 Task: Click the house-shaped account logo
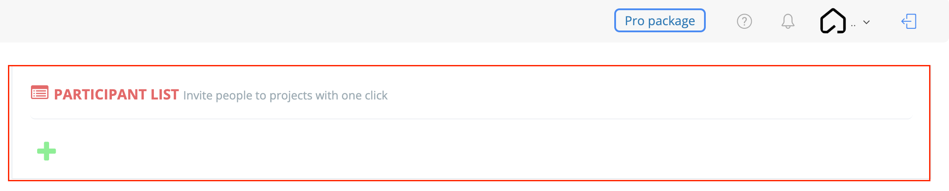pyautogui.click(x=833, y=21)
